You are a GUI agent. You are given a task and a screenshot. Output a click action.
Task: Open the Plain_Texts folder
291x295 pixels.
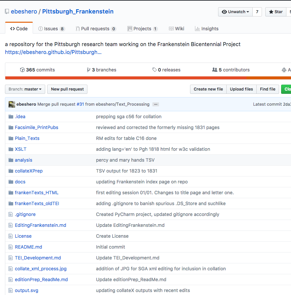[27, 139]
